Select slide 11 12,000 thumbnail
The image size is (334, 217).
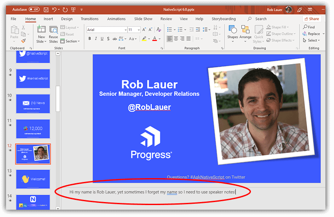click(x=33, y=129)
